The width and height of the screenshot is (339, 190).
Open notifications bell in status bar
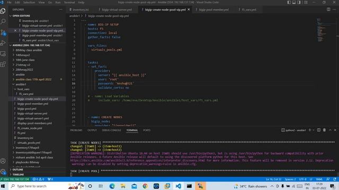335,179
